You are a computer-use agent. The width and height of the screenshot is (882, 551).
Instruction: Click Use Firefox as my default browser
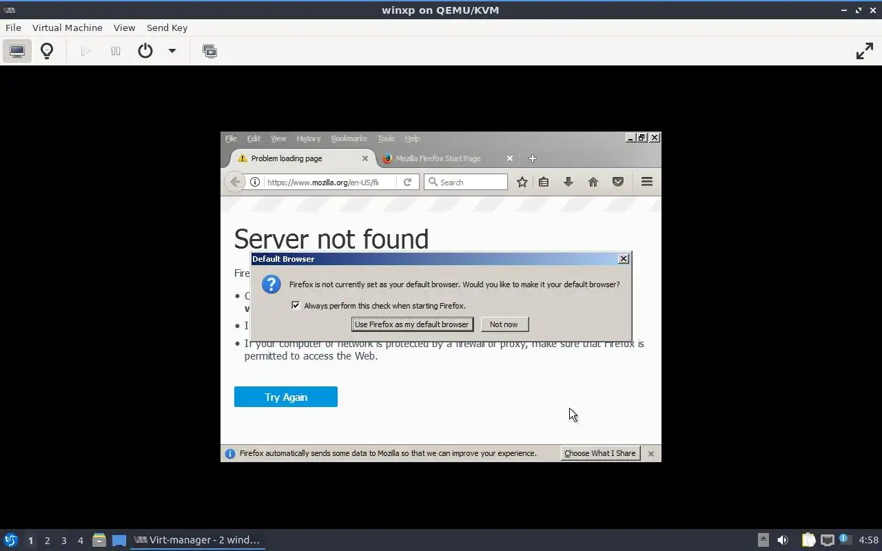412,324
